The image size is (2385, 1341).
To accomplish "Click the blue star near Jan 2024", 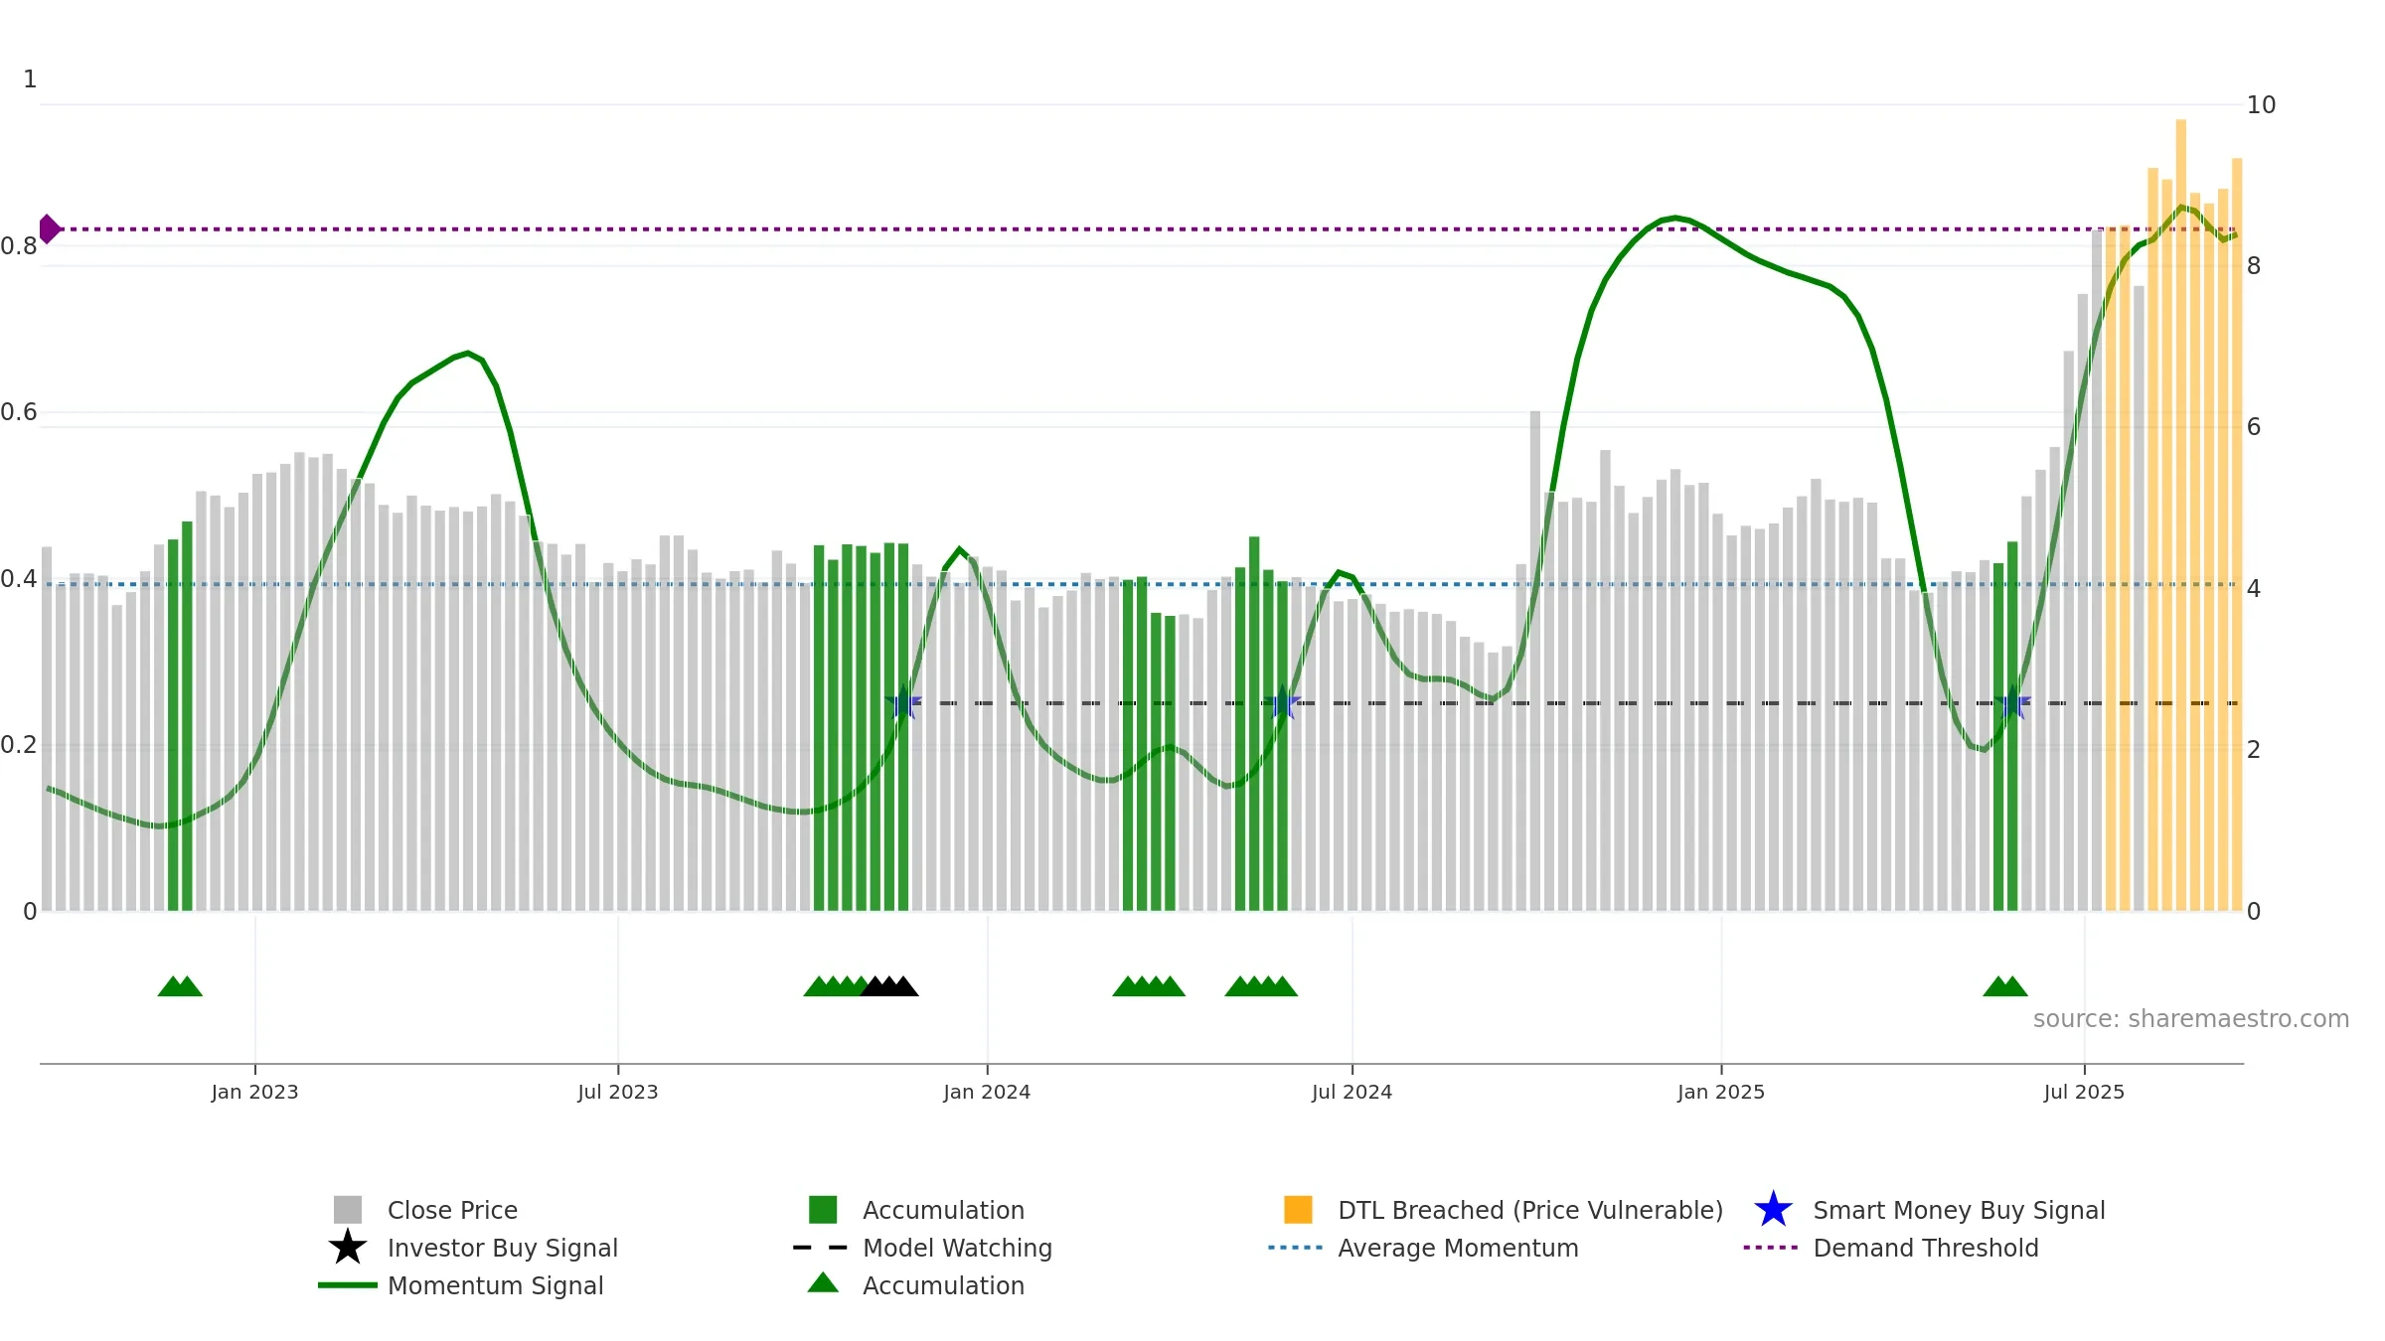I will coord(903,703).
